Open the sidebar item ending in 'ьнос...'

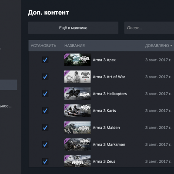6,106
